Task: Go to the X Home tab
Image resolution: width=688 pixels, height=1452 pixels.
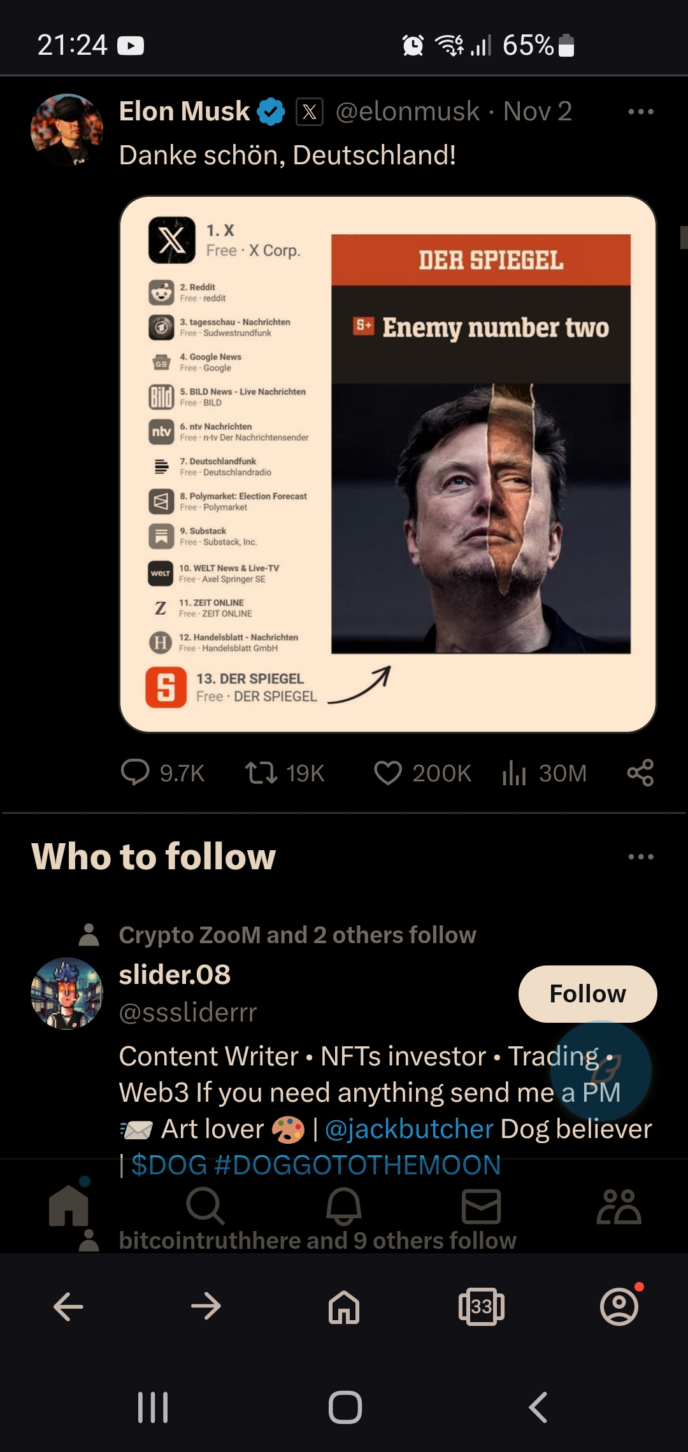Action: [x=69, y=1205]
